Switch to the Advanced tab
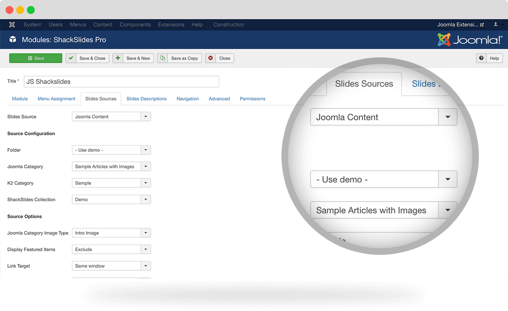This screenshot has width=508, height=311. point(219,99)
